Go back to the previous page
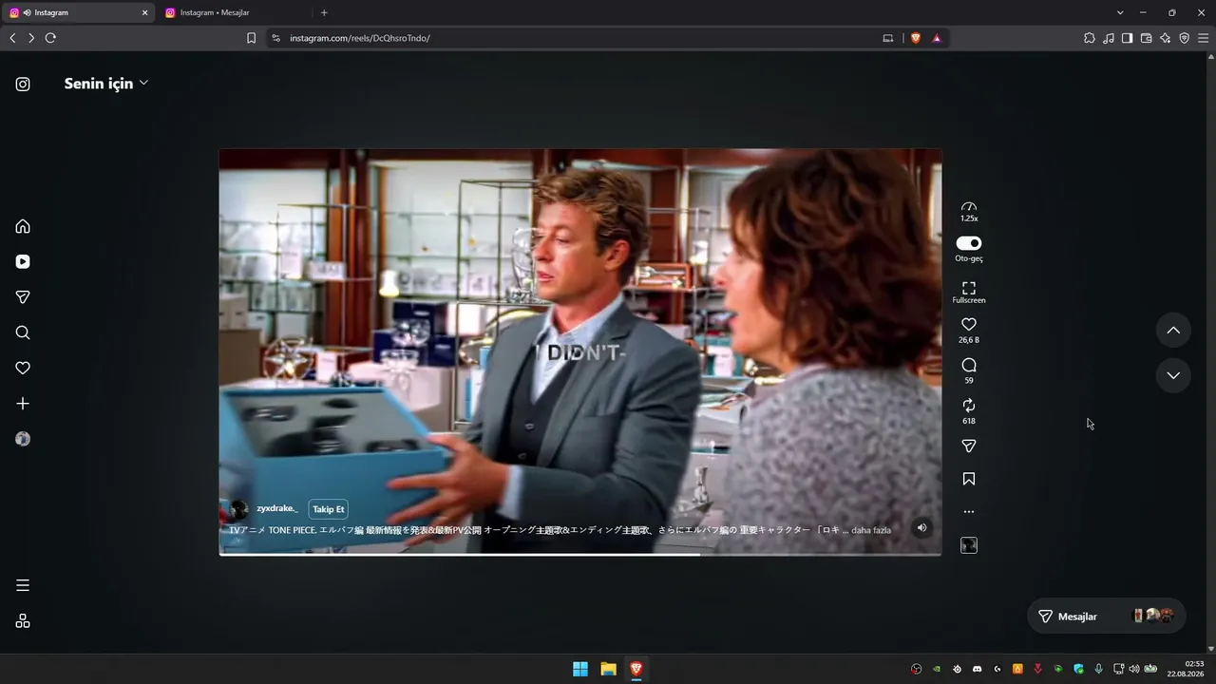1216x684 pixels. pyautogui.click(x=12, y=38)
